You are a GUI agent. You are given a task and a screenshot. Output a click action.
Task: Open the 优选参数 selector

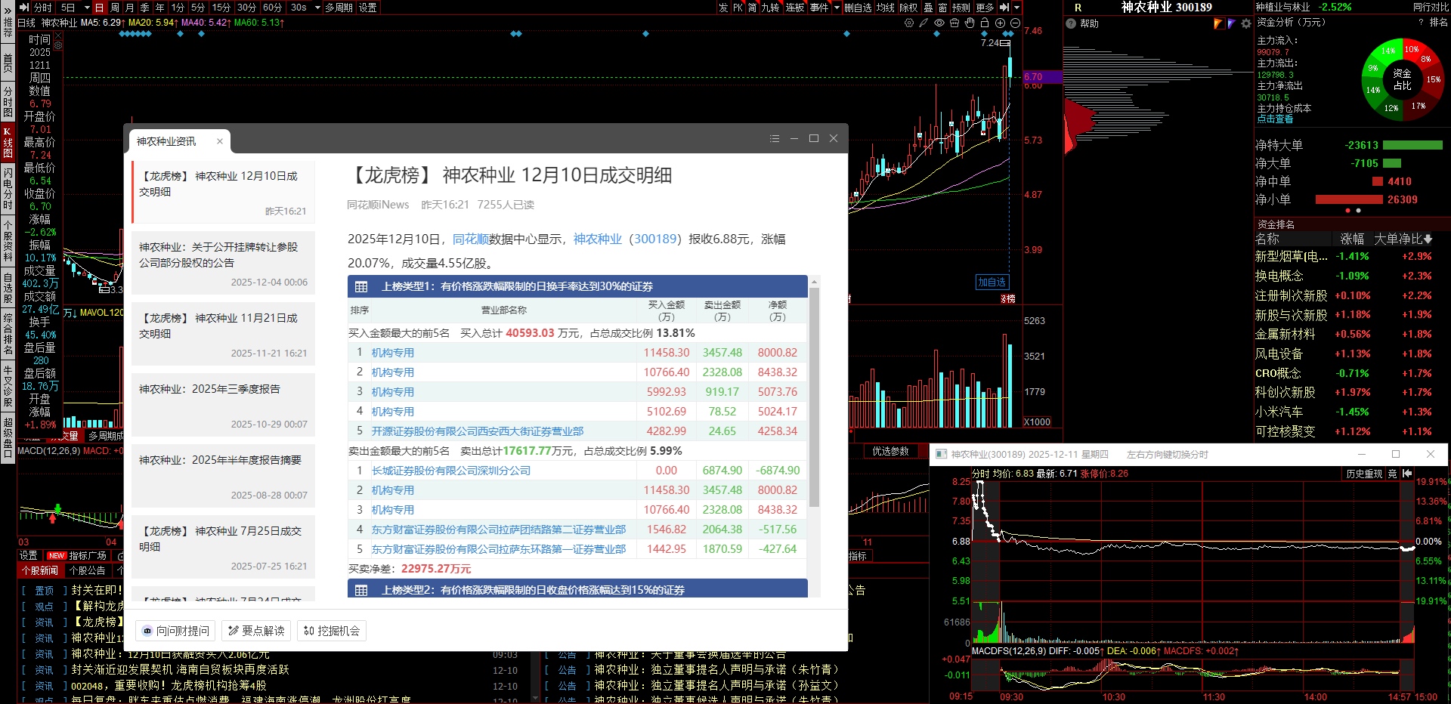[x=890, y=451]
